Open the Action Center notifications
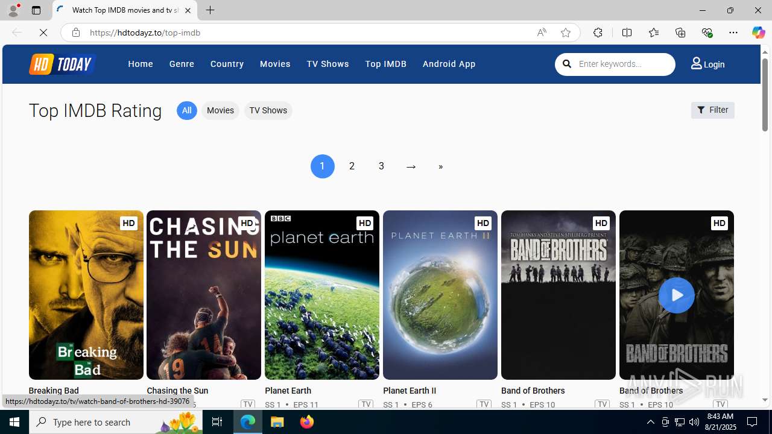The width and height of the screenshot is (772, 434). [752, 422]
